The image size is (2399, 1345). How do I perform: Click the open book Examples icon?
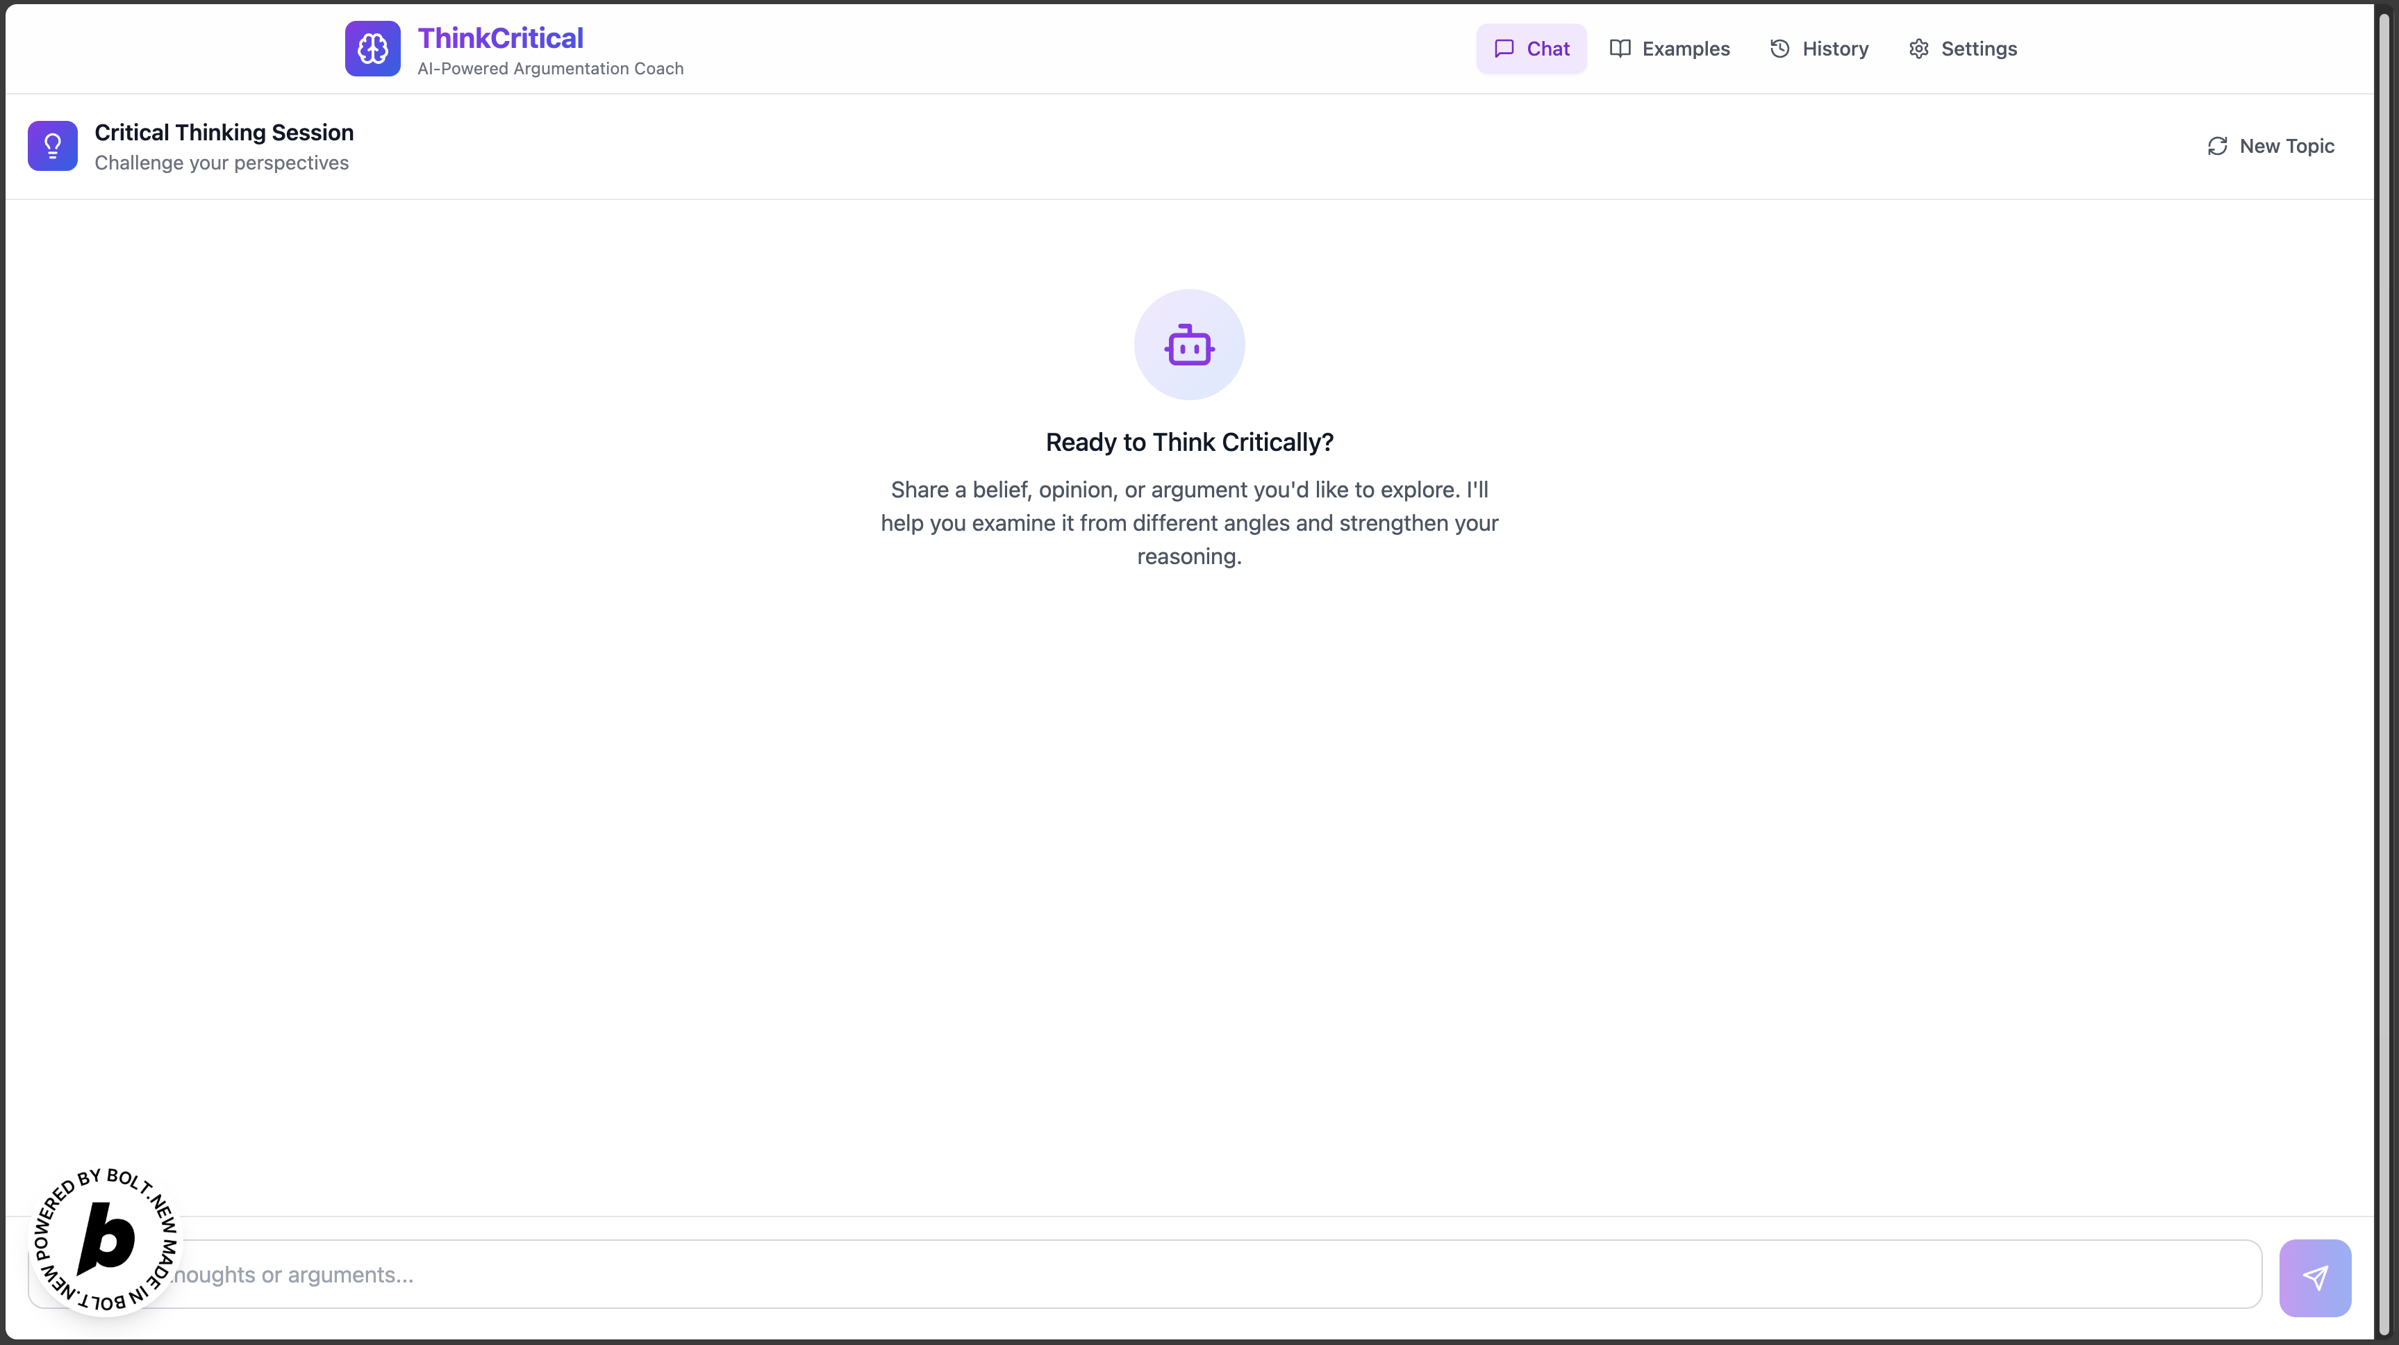point(1620,49)
